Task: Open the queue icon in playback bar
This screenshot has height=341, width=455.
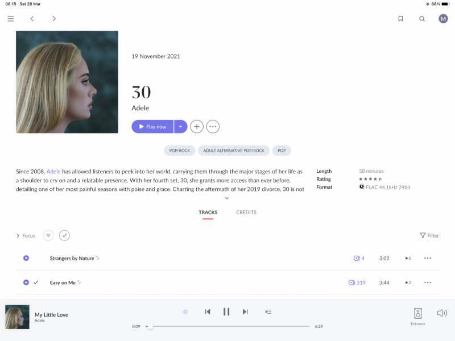Action: coord(268,311)
